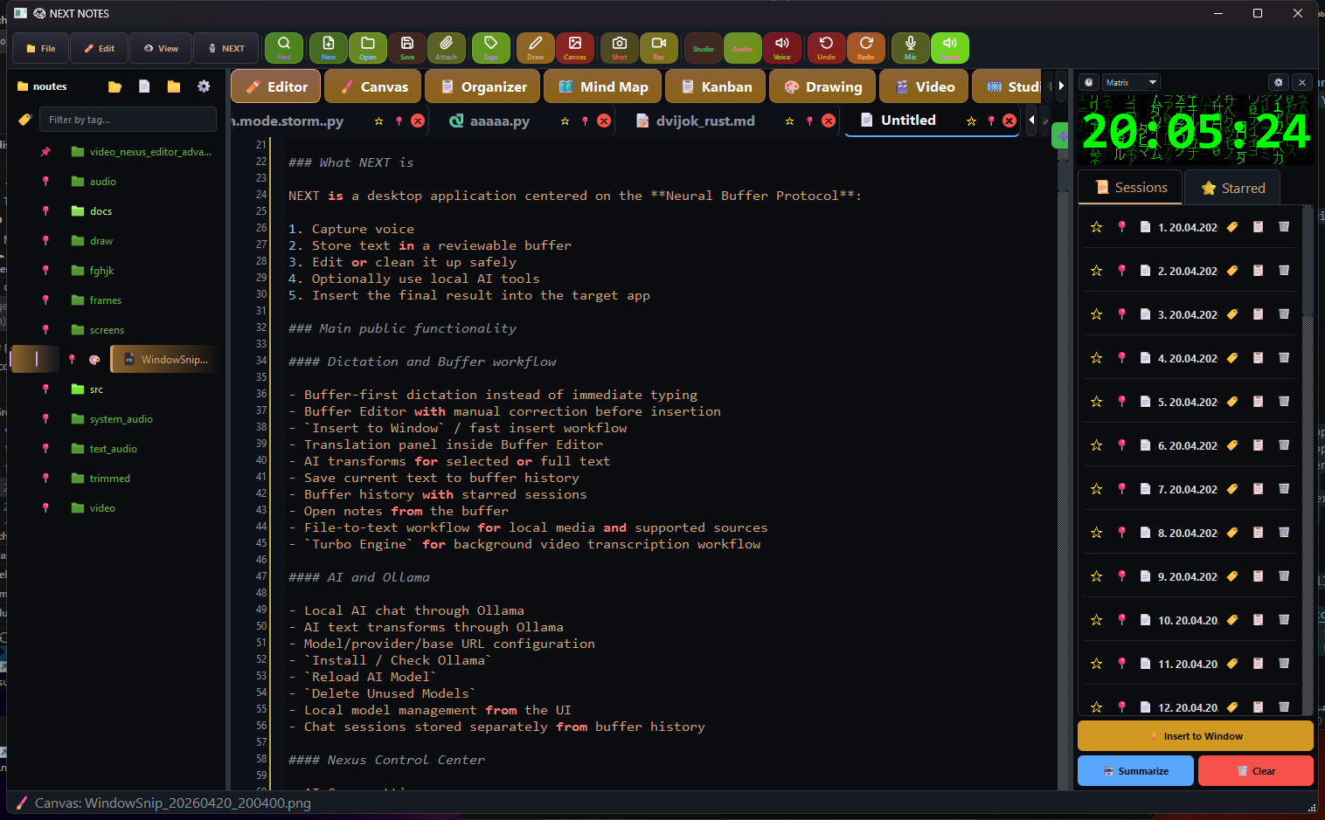The image size is (1325, 820).
Task: Click the red Clear button
Action: tap(1256, 771)
